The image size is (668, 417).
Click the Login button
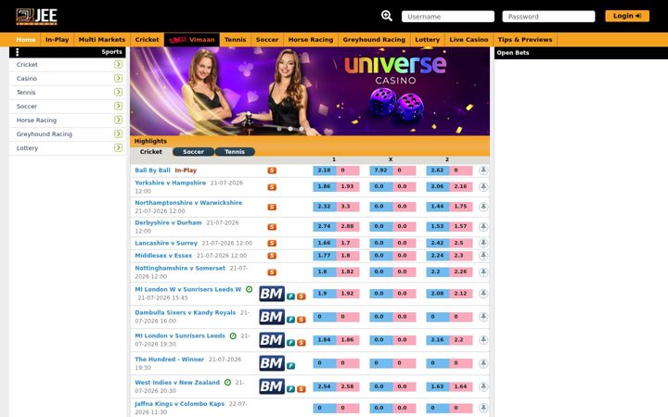tap(627, 16)
